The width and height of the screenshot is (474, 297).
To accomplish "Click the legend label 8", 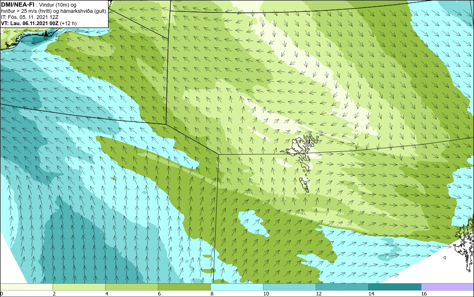I will point(212,294).
